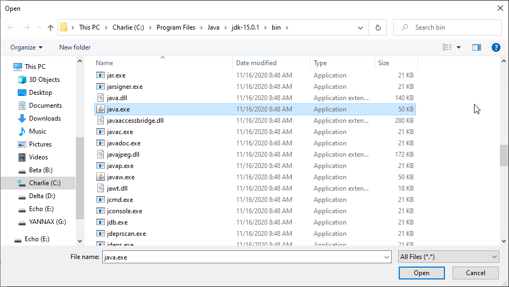Image resolution: width=509 pixels, height=287 pixels.
Task: Click the Cancel button
Action: [x=476, y=273]
